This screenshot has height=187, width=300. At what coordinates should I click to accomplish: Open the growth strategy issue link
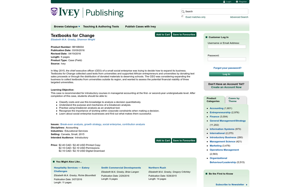click(93, 124)
